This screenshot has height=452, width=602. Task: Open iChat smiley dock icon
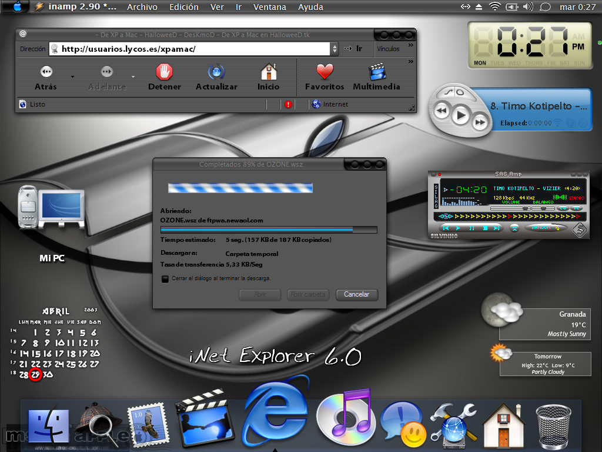[403, 425]
